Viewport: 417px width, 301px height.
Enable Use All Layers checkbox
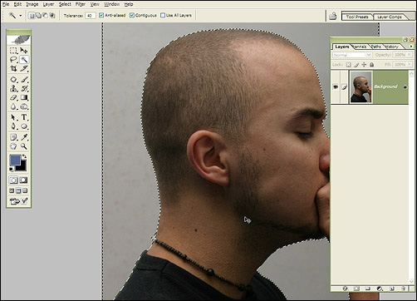pos(163,15)
